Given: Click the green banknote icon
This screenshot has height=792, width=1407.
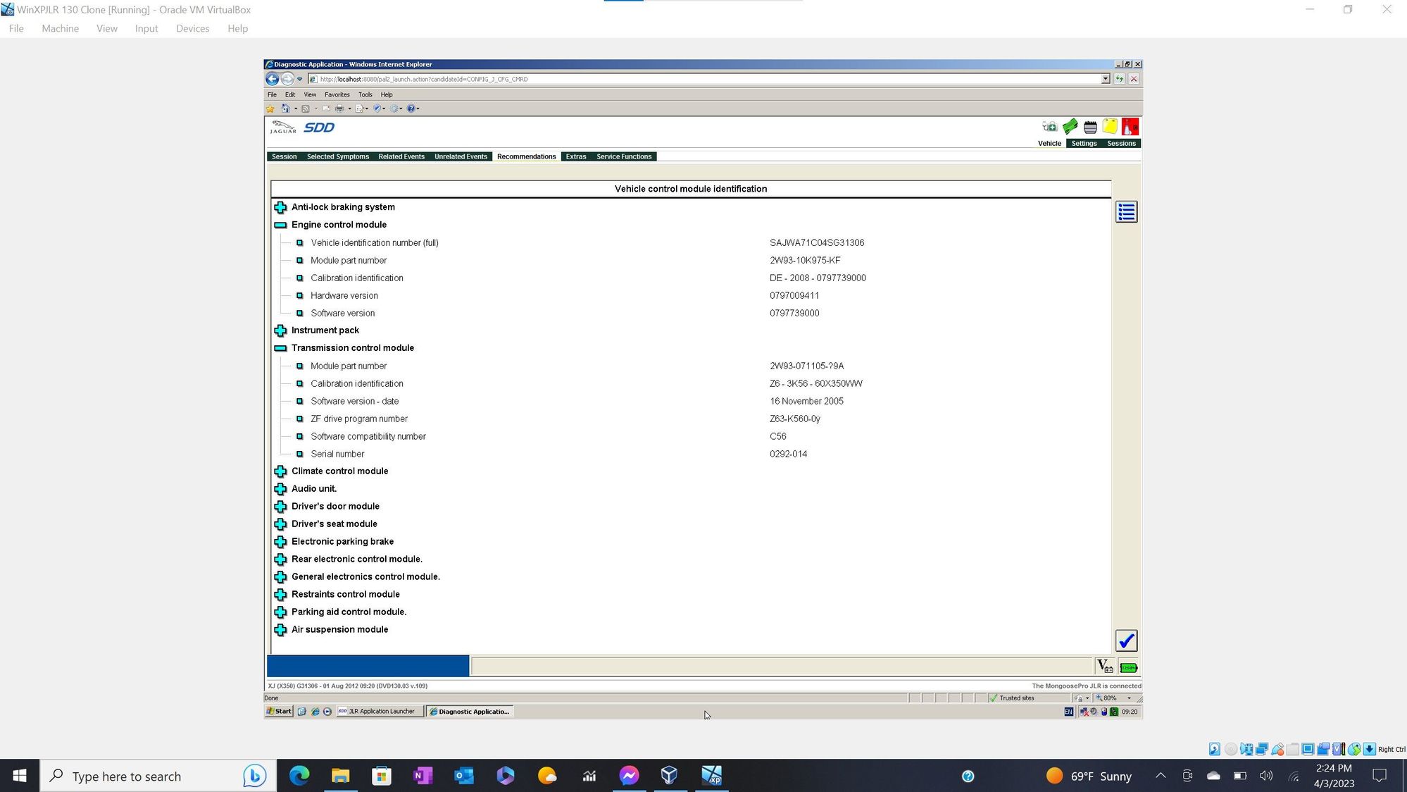Looking at the screenshot, I should tap(1070, 127).
